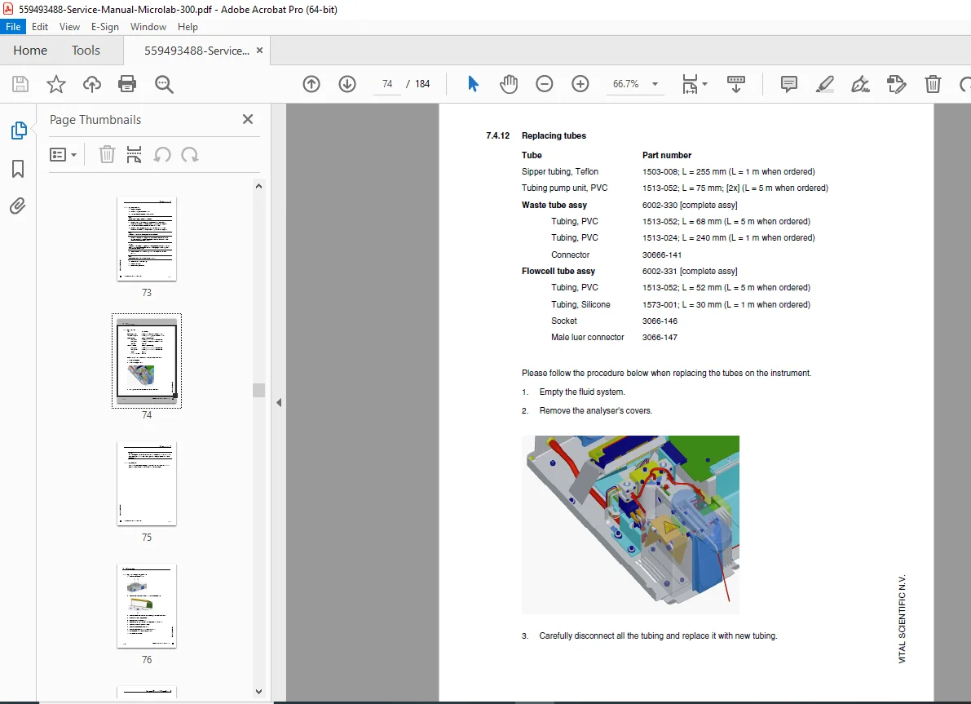Click the toolbar Delete trash icon
This screenshot has width=971, height=704.
coord(933,84)
